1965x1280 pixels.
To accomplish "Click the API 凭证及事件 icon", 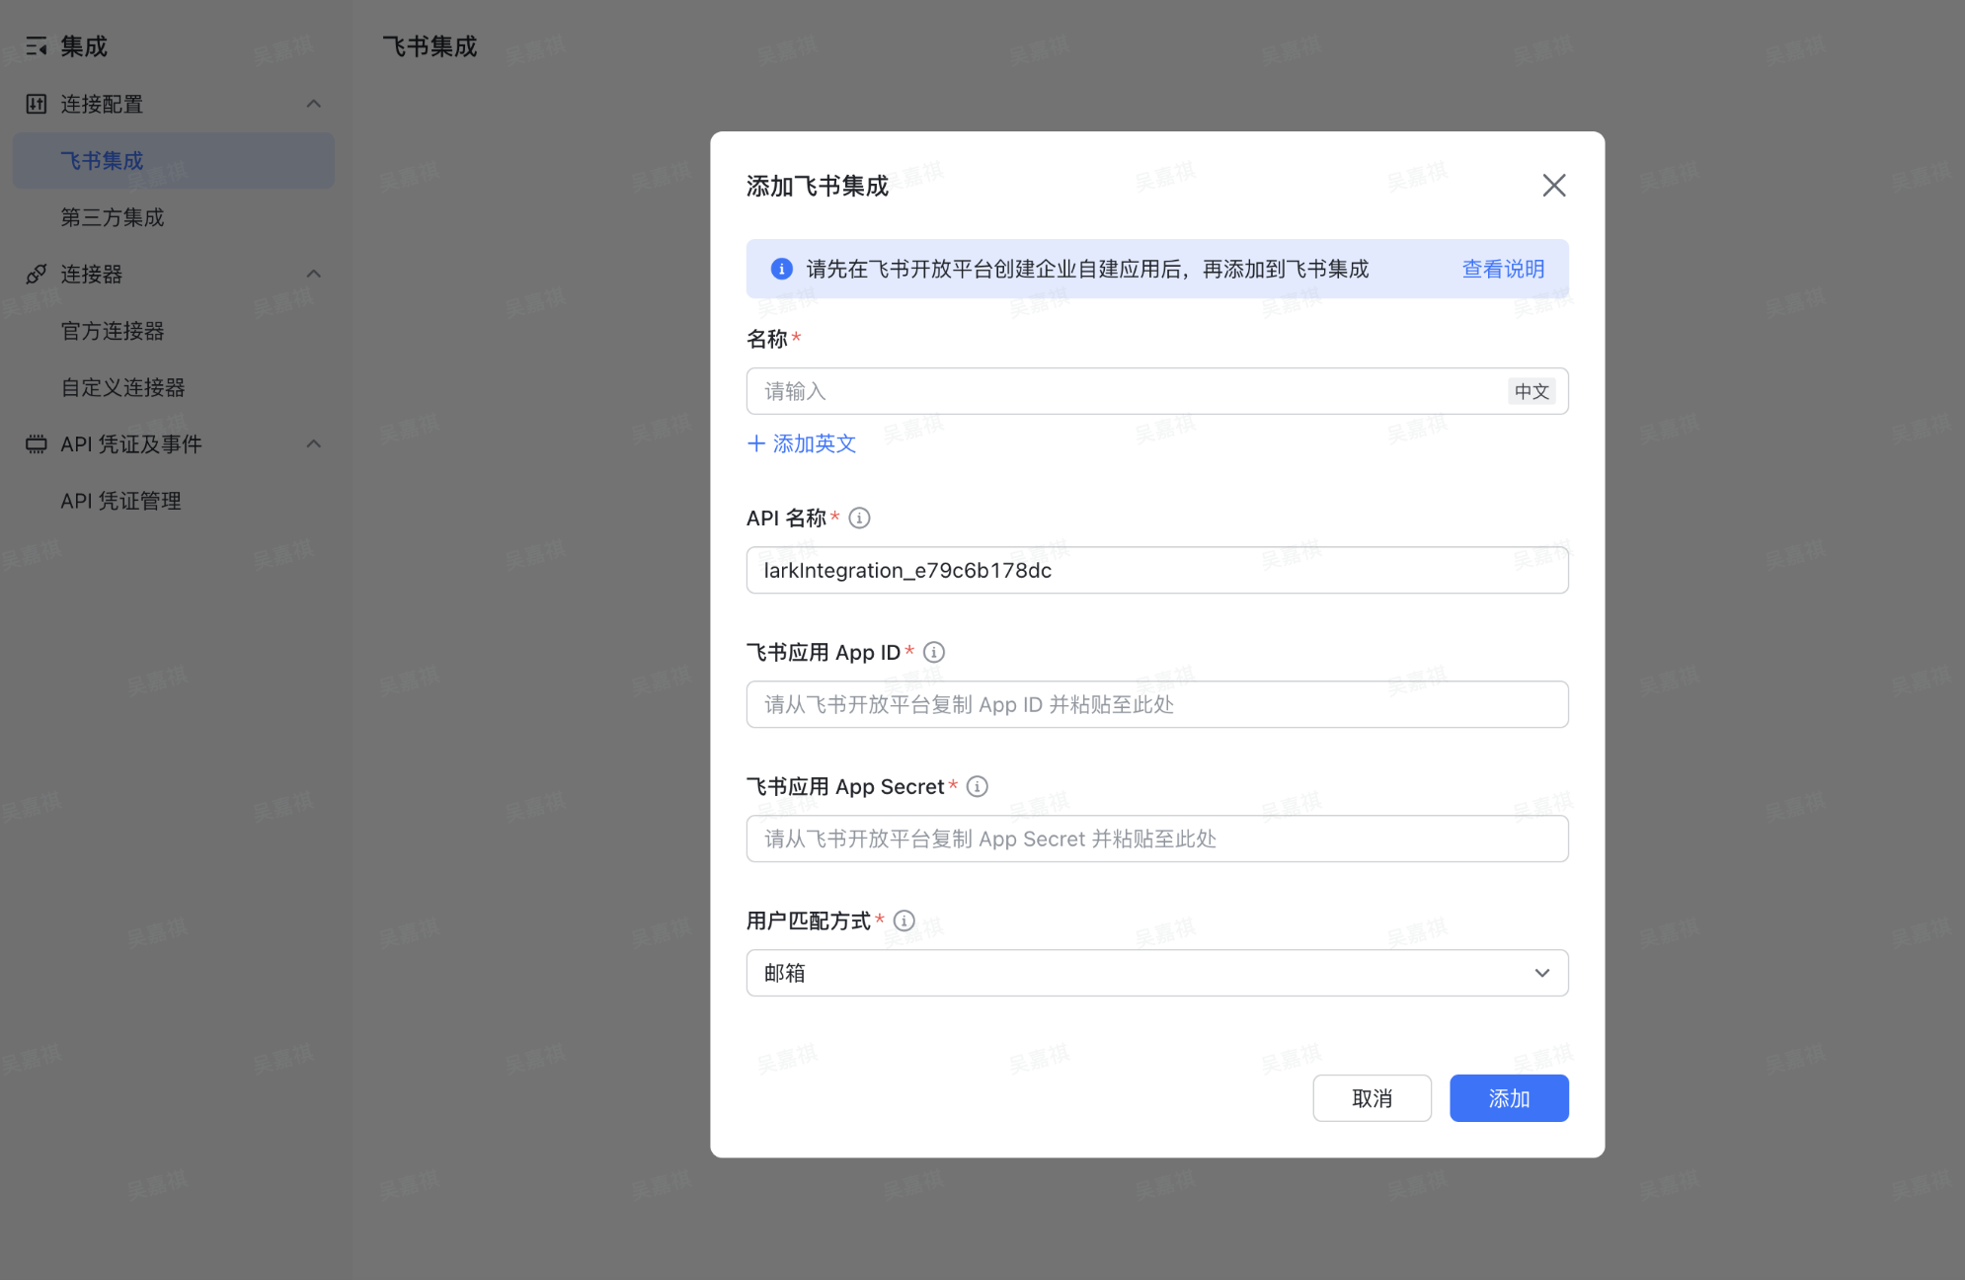I will coord(37,444).
